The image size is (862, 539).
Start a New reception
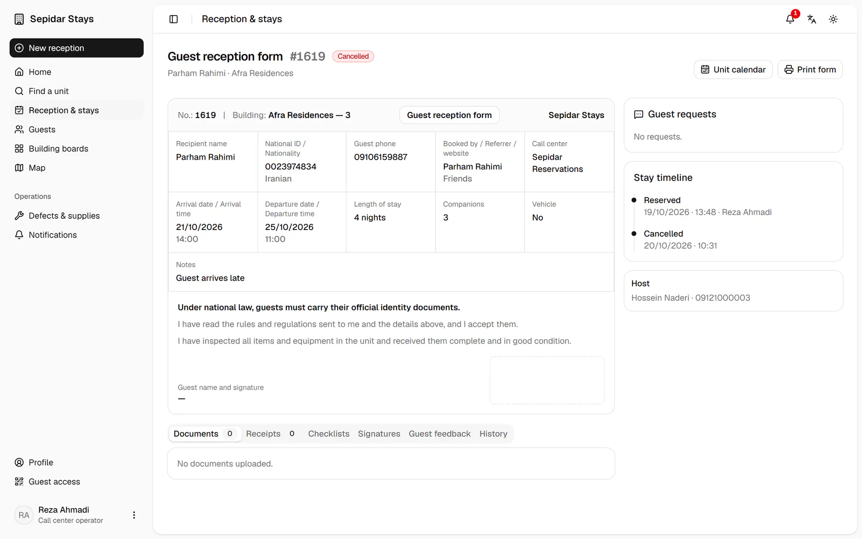[x=76, y=48]
